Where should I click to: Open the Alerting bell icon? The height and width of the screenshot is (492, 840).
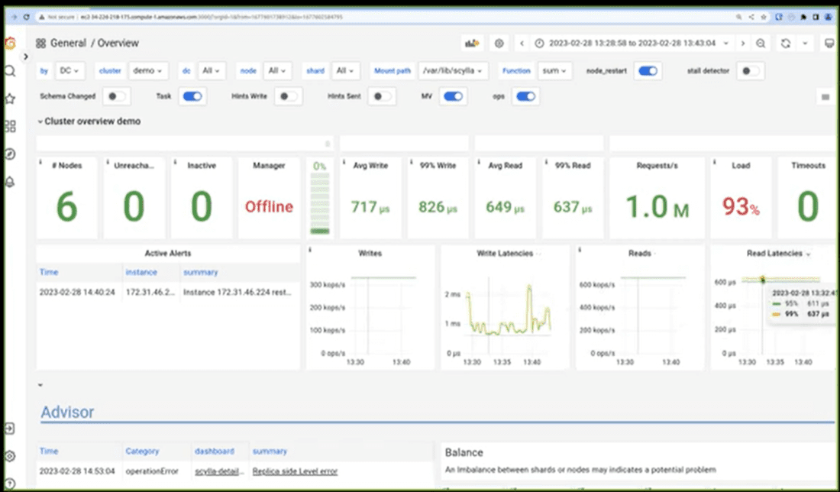click(x=10, y=181)
